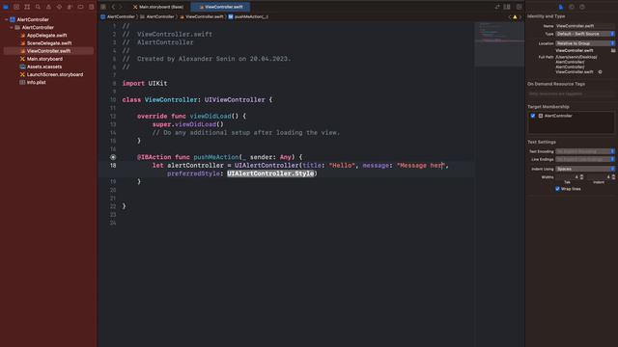The height and width of the screenshot is (347, 618).
Task: Open the Report navigator icon
Action: [x=91, y=7]
